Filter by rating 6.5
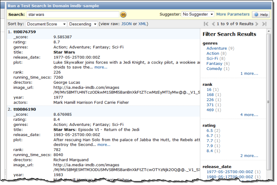This screenshot has height=185, width=277. [210, 131]
